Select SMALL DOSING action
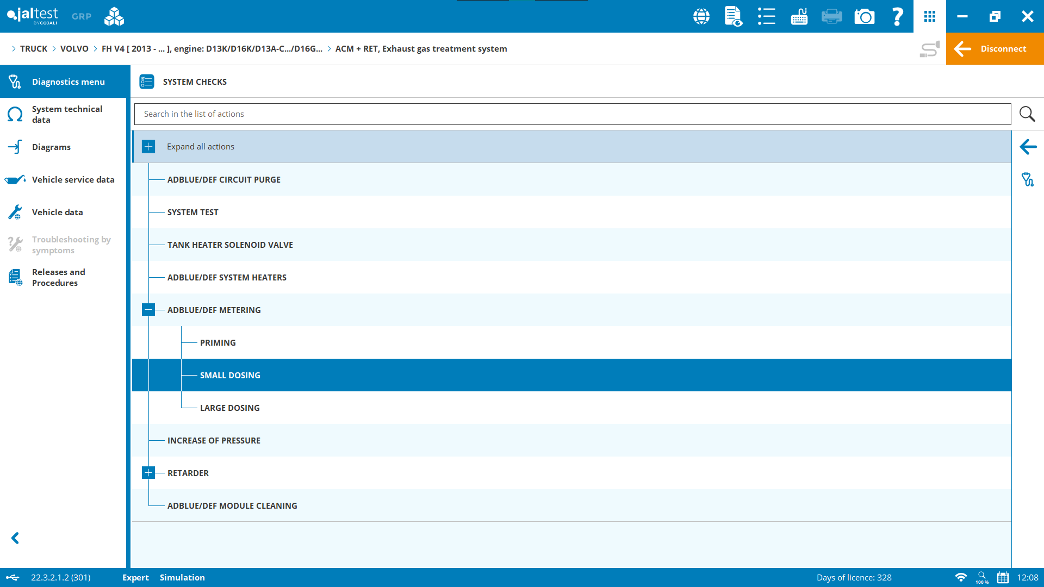Screen dimensions: 1044x587 (x=571, y=375)
